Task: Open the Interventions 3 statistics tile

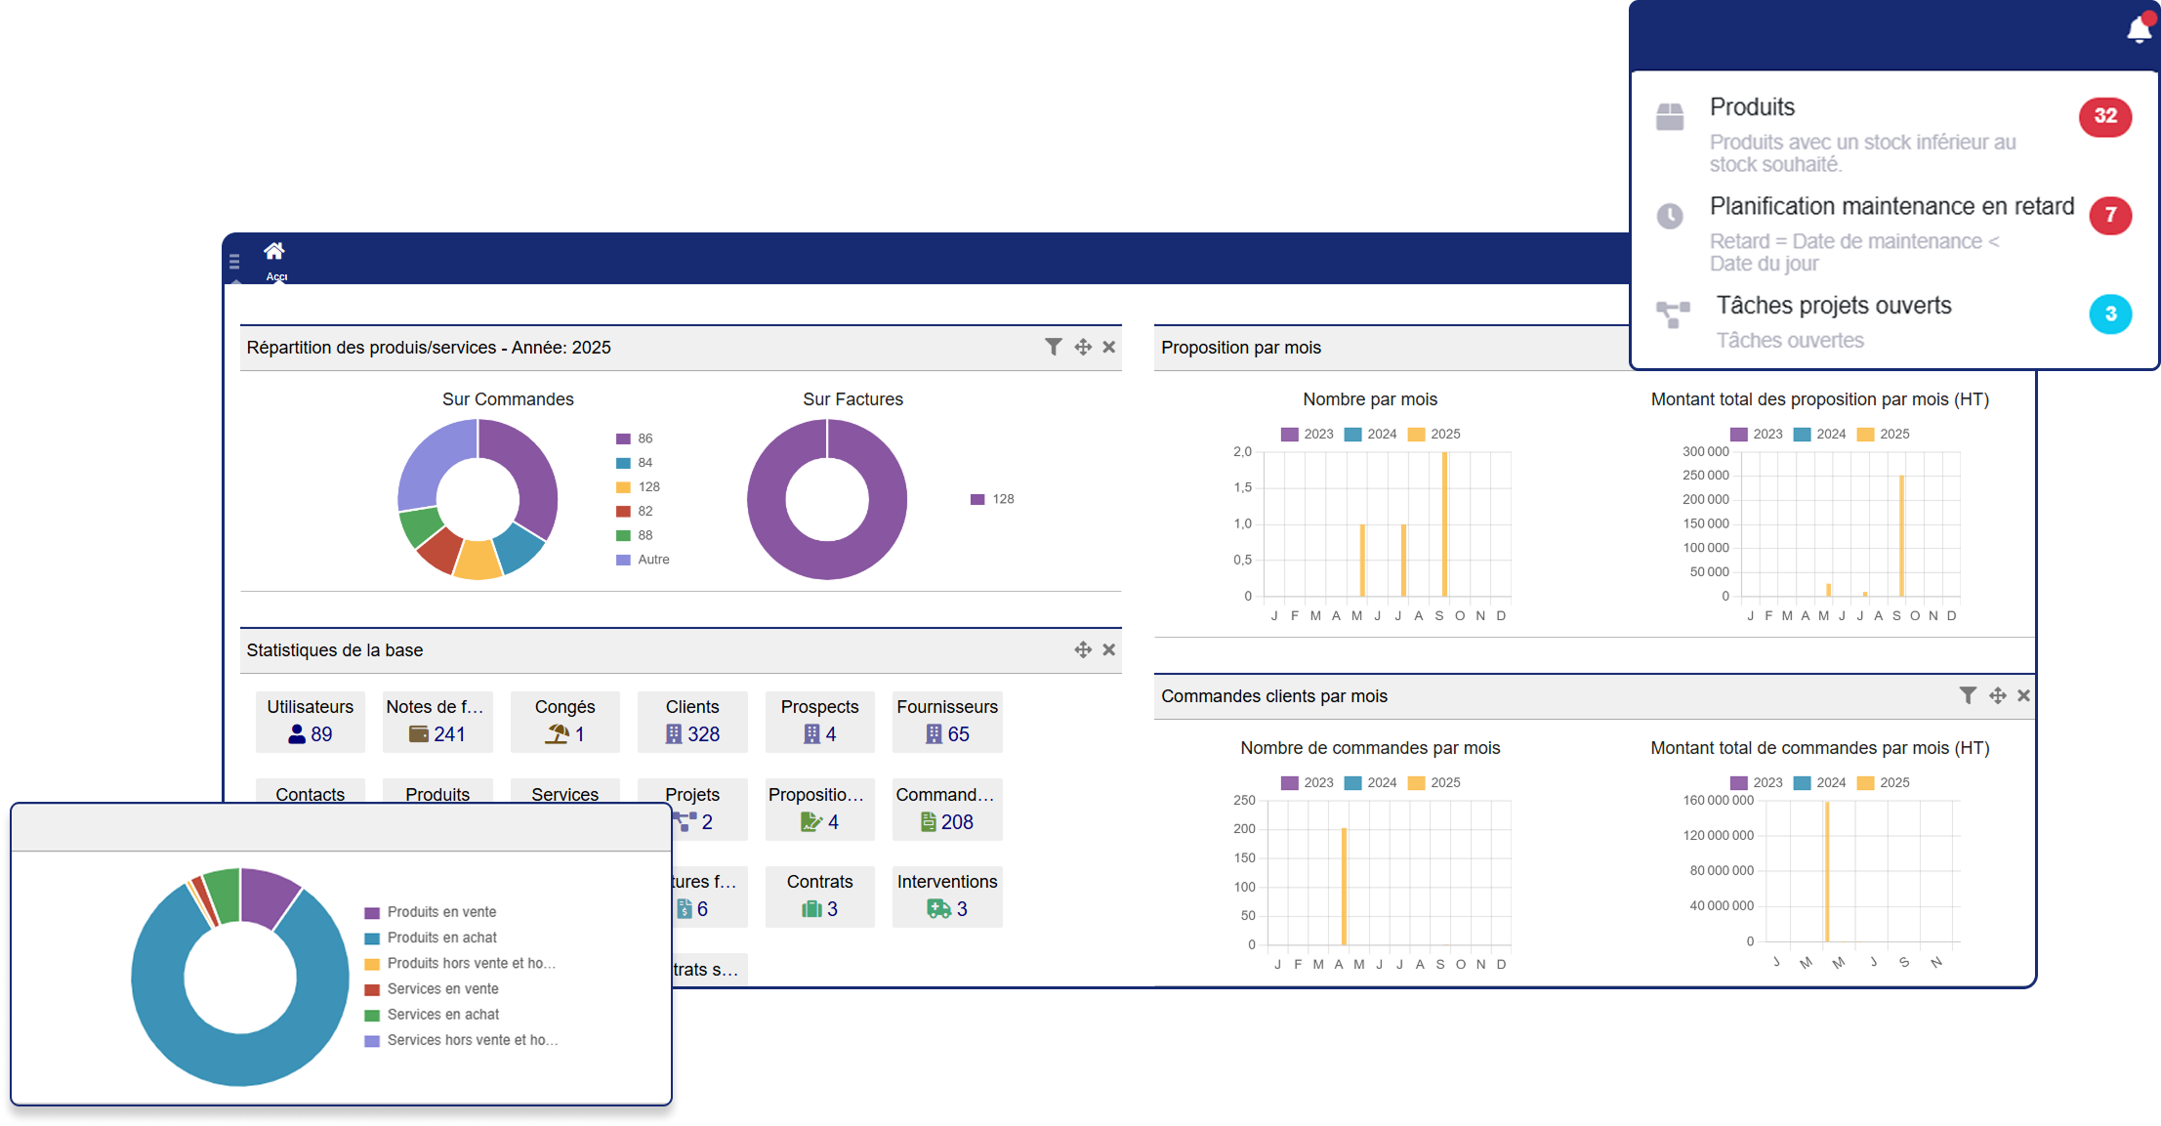Action: pos(947,897)
